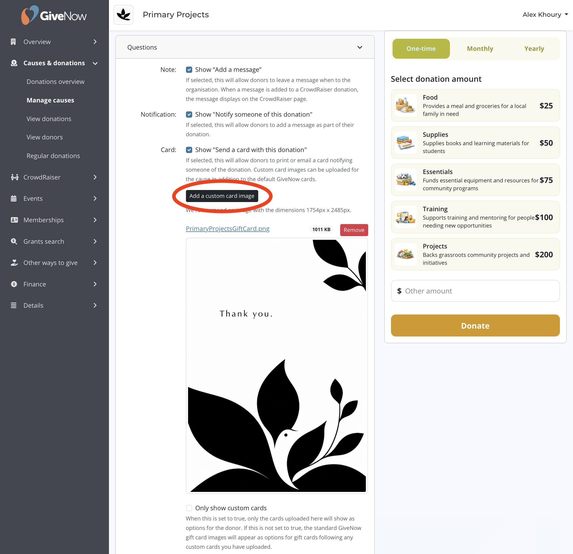
Task: Expand the CrowdRaiser chevron
Action: (x=95, y=177)
